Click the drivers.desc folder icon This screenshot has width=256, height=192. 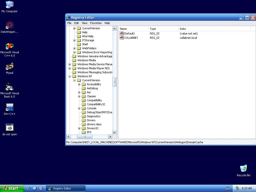click(83, 124)
